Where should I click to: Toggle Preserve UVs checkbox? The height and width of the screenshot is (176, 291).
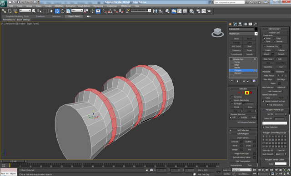(265, 46)
